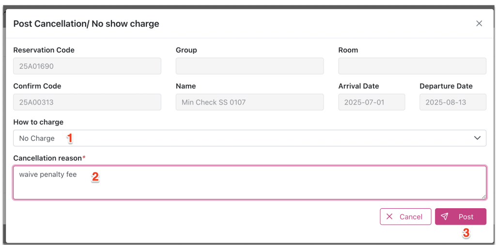Click the empty Room field
This screenshot has width=496, height=245.
[x=412, y=66]
